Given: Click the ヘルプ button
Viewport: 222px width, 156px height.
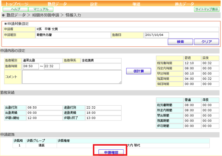Looking at the screenshot, I should point(16,9).
